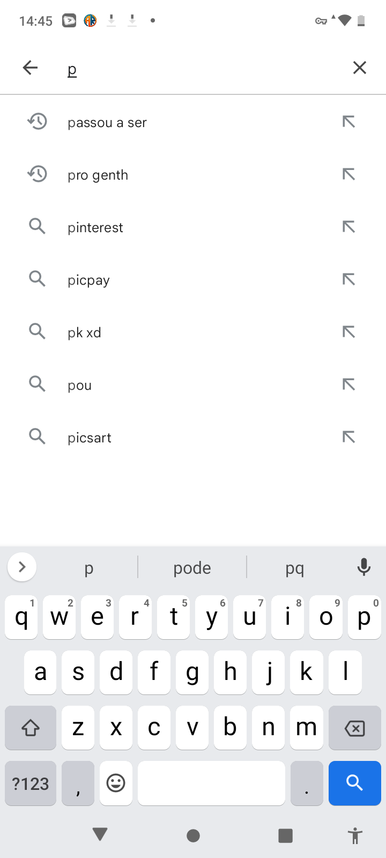Image resolution: width=386 pixels, height=858 pixels.
Task: Toggle the shift key on keyboard
Action: pyautogui.click(x=31, y=728)
